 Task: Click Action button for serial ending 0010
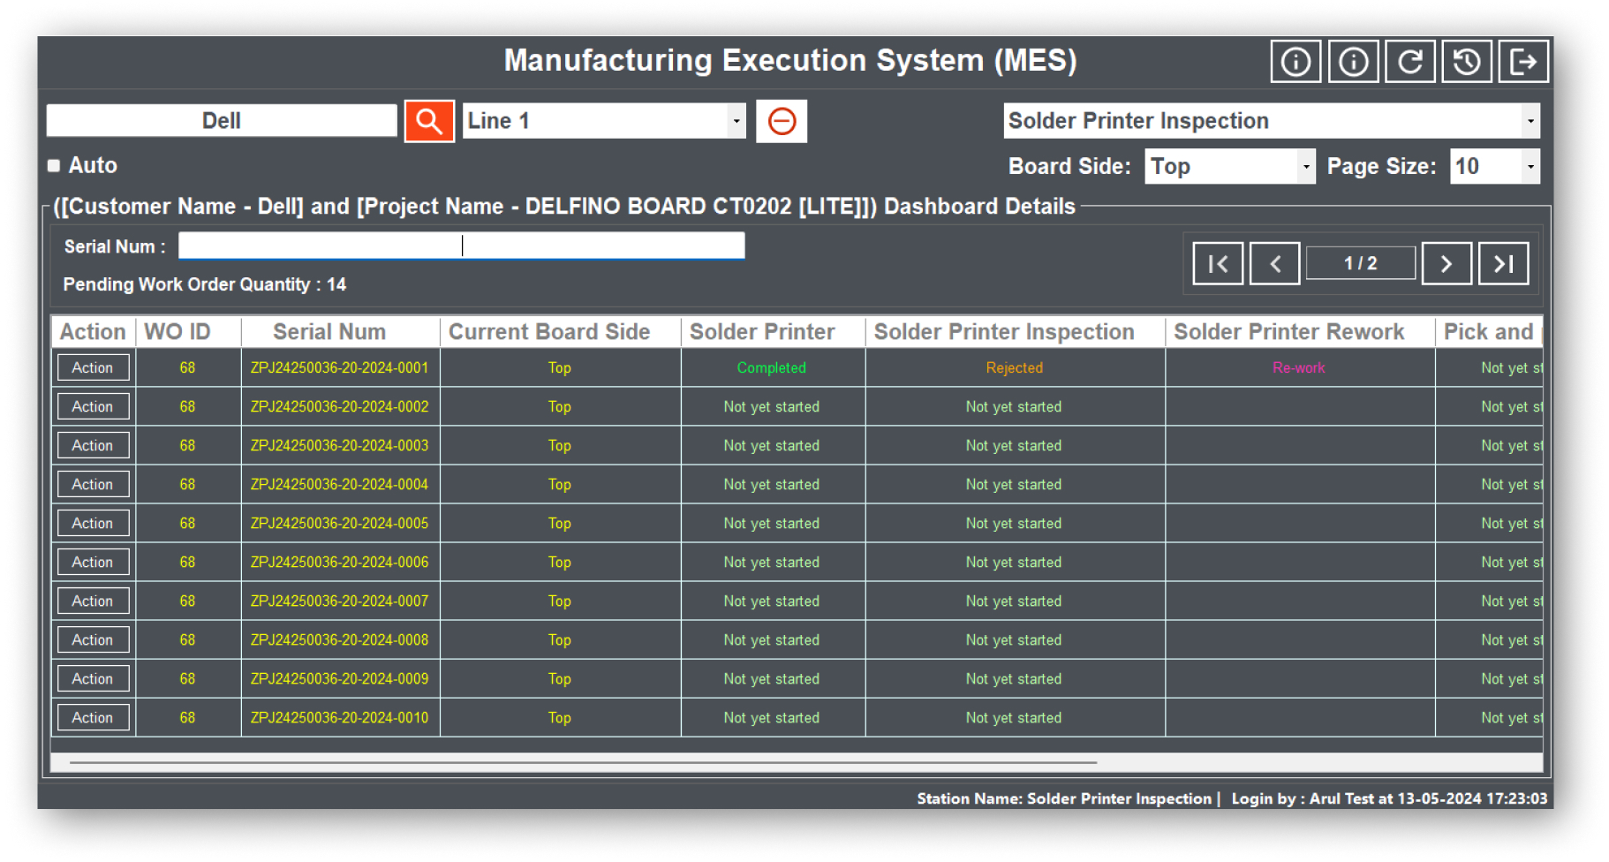(93, 717)
